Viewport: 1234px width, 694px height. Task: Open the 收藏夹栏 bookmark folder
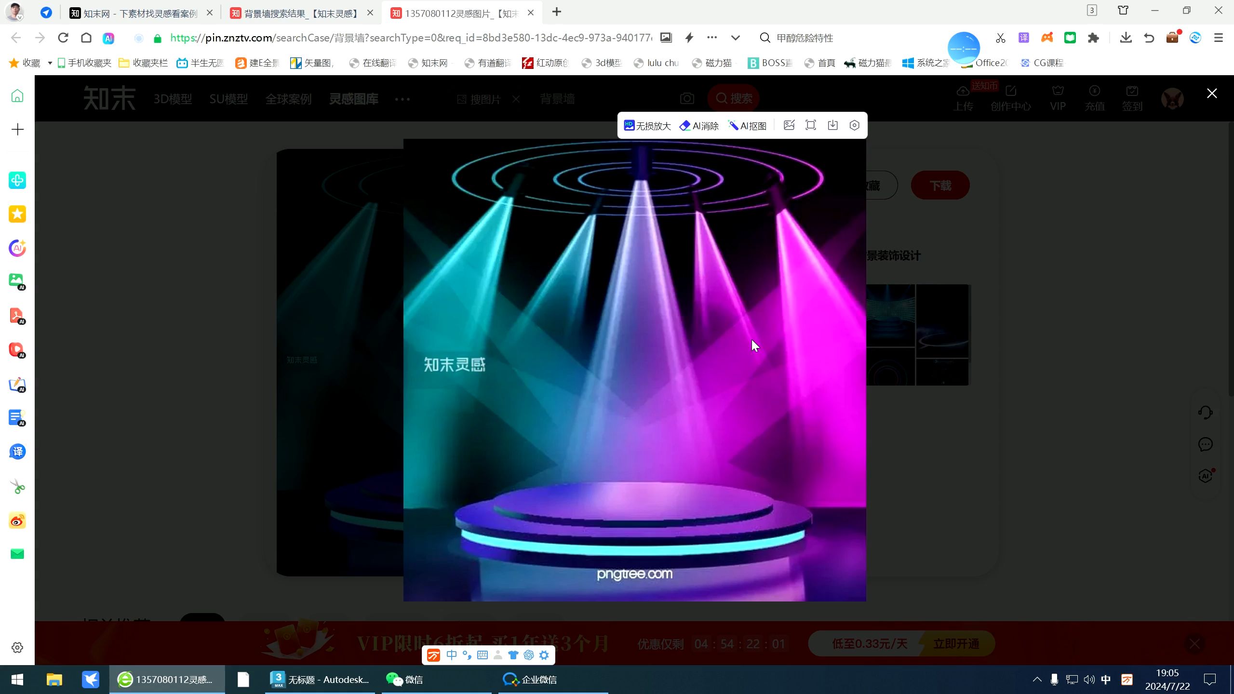pyautogui.click(x=143, y=63)
